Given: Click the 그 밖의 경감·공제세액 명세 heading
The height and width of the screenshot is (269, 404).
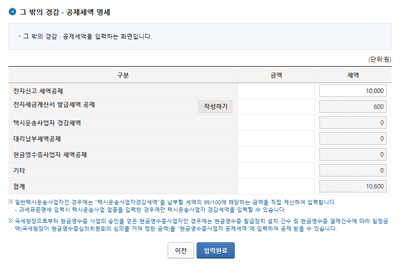Looking at the screenshot, I should click(x=65, y=12).
